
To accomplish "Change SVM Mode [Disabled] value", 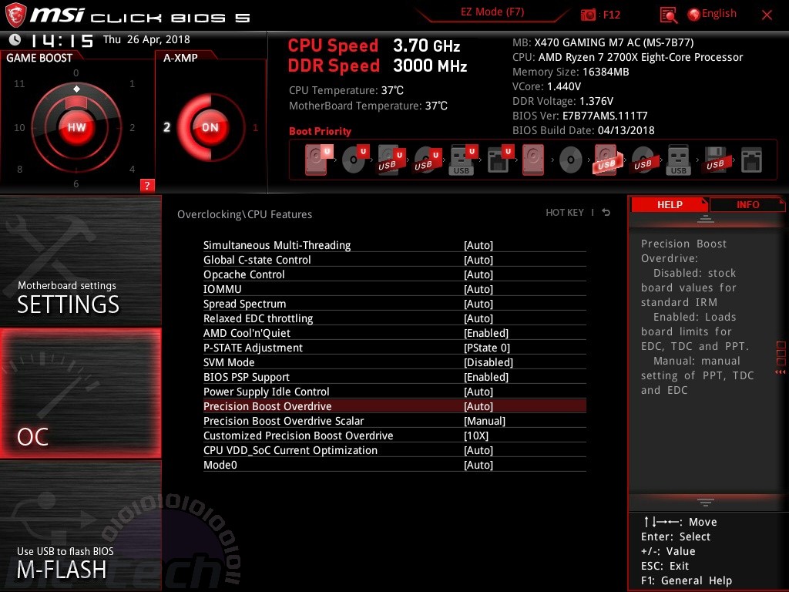I will pos(489,362).
